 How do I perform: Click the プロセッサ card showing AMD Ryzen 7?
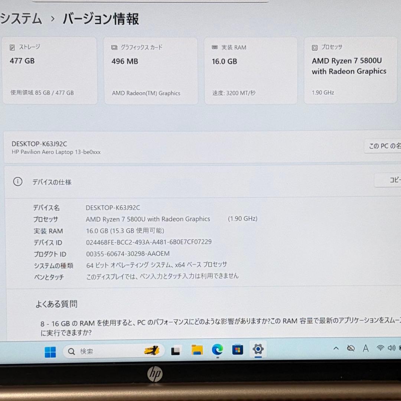[x=350, y=71]
